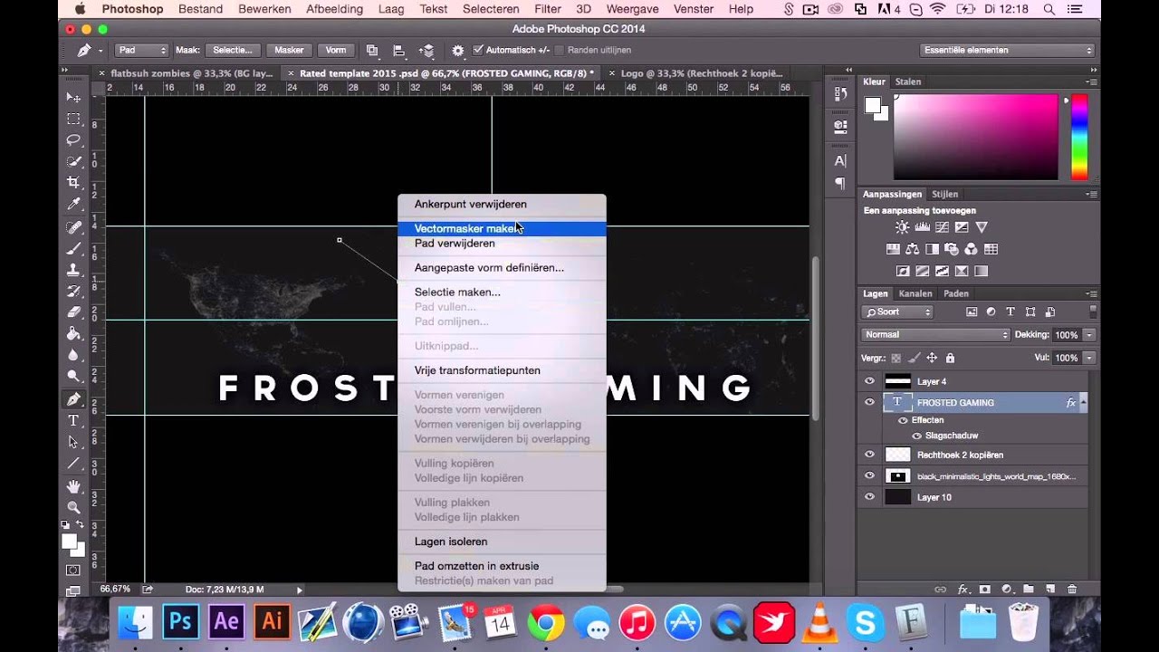The width and height of the screenshot is (1159, 652).
Task: Add a Curves adjustment
Action: 942,227
